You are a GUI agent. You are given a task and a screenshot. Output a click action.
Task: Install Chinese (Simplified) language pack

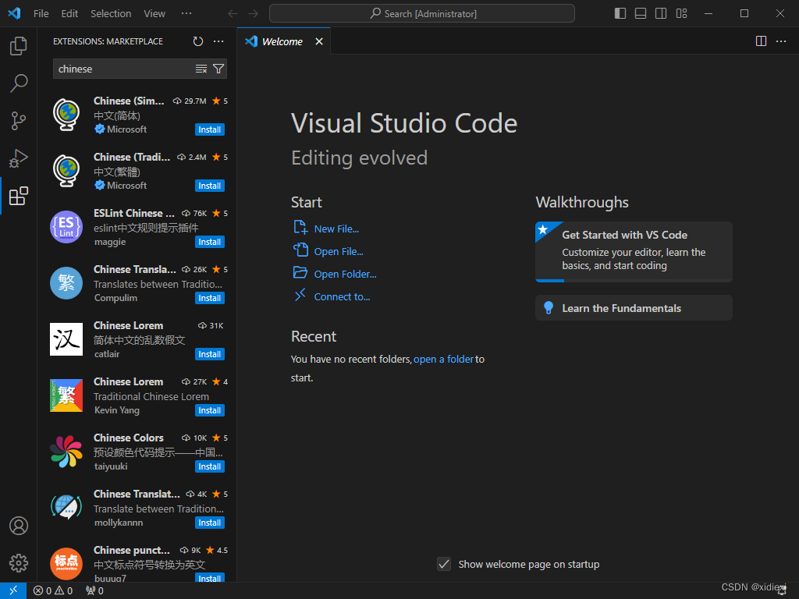coord(210,129)
